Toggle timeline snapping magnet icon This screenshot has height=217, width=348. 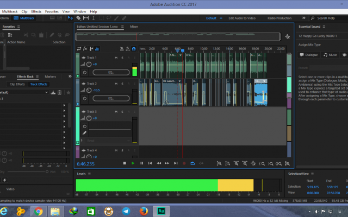coord(134,49)
